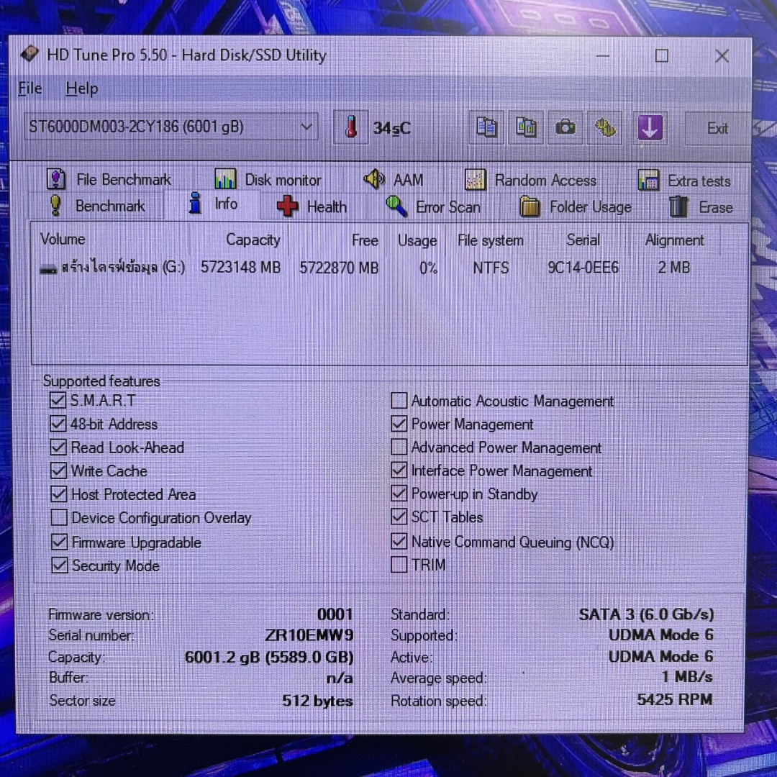Toggle the TRIM checkbox
777x777 pixels.
pyautogui.click(x=399, y=565)
